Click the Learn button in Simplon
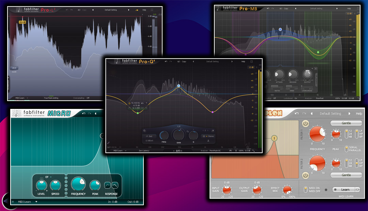Screen dimensions: 368x211 pos(343,190)
